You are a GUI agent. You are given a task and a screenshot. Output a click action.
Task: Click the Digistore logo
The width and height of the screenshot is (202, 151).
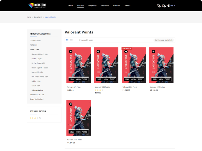point(37,5)
